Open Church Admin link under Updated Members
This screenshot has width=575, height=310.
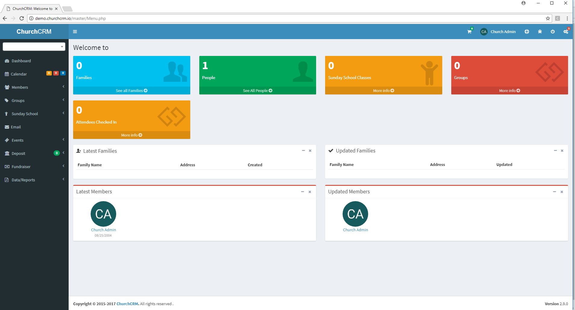(x=355, y=230)
